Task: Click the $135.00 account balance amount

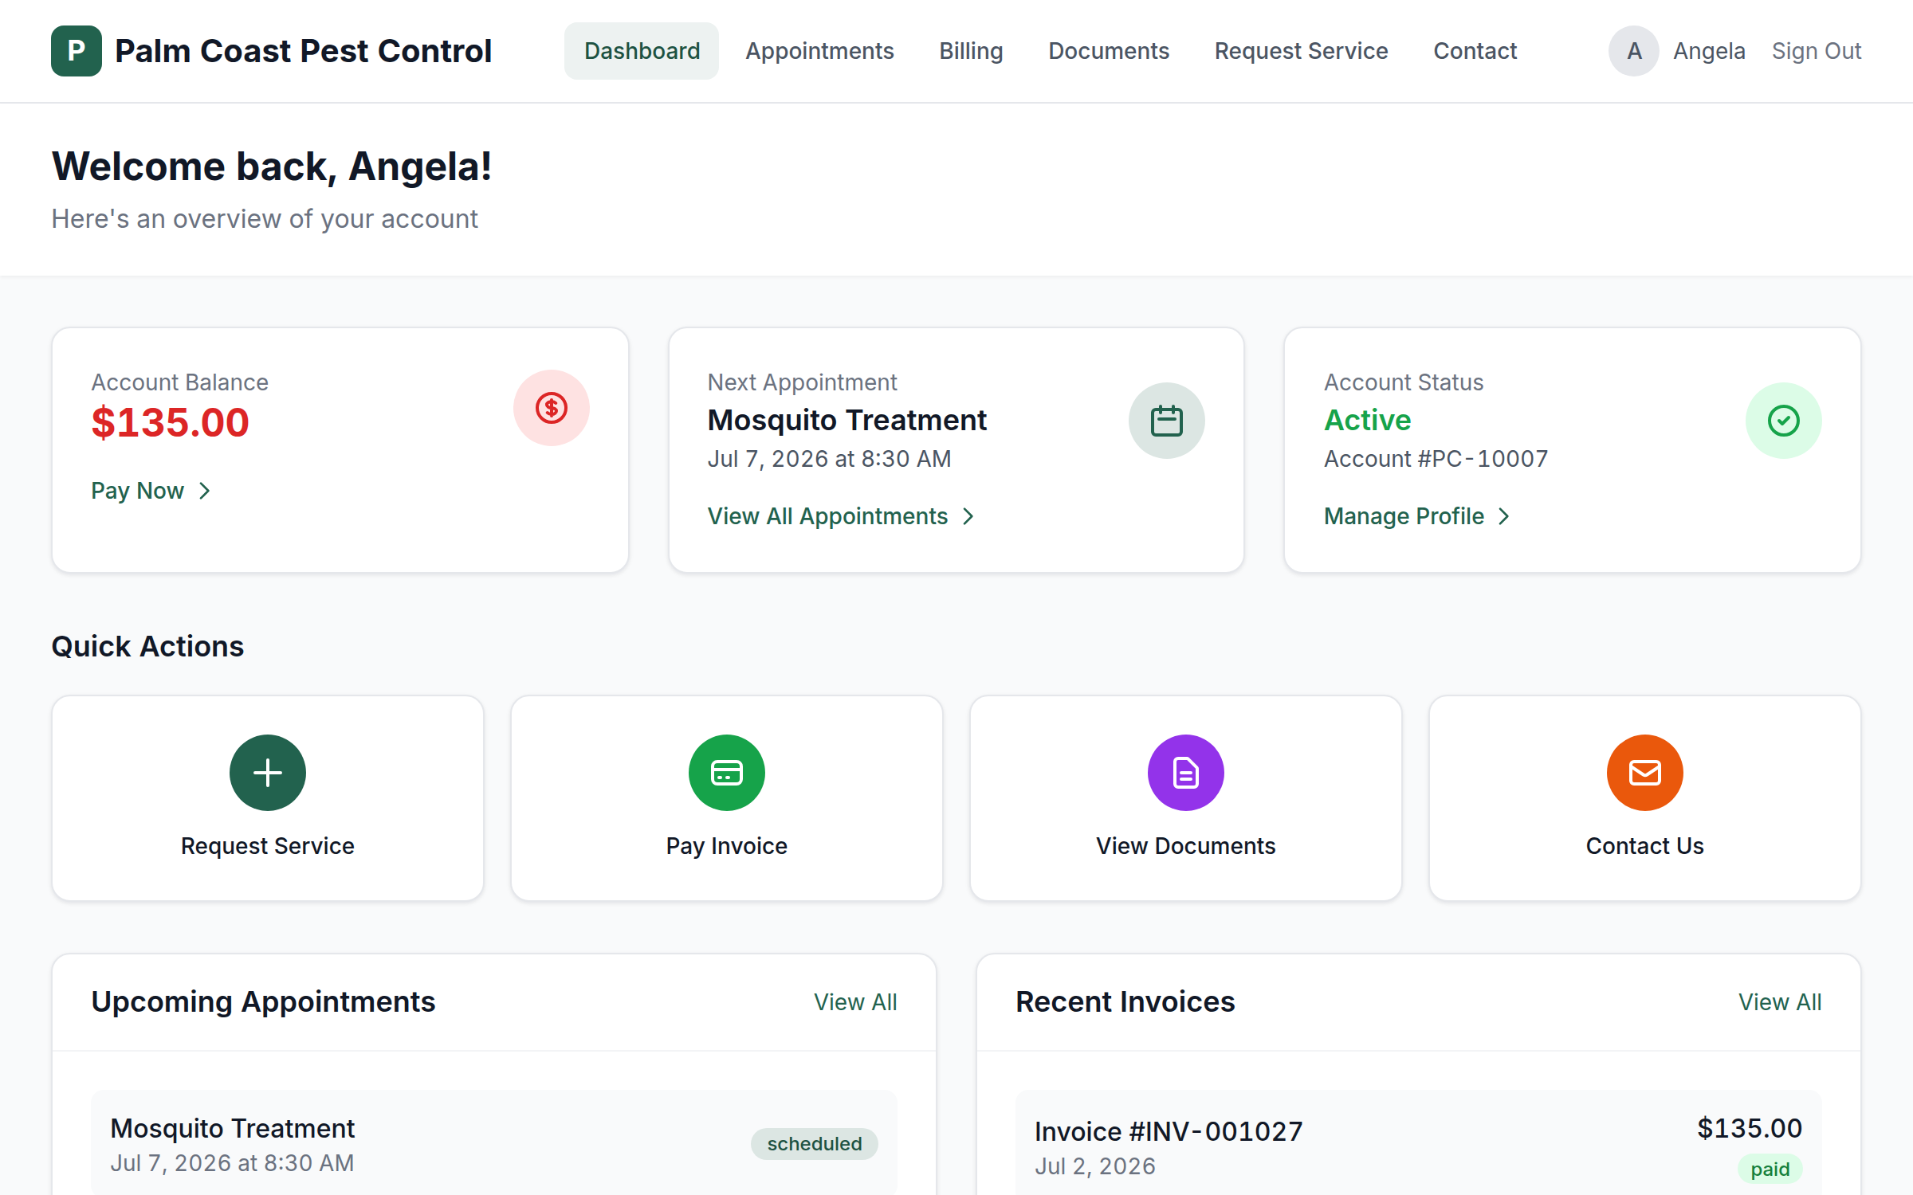Action: (x=170, y=422)
